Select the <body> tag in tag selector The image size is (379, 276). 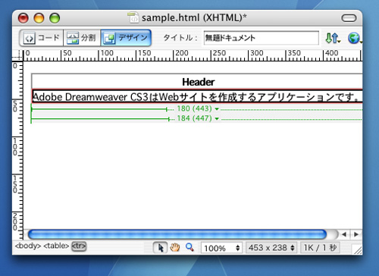click(x=28, y=246)
